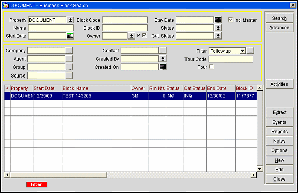Toggle the Incl Master checkbox
Image resolution: width=298 pixels, height=193 pixels.
click(x=230, y=20)
